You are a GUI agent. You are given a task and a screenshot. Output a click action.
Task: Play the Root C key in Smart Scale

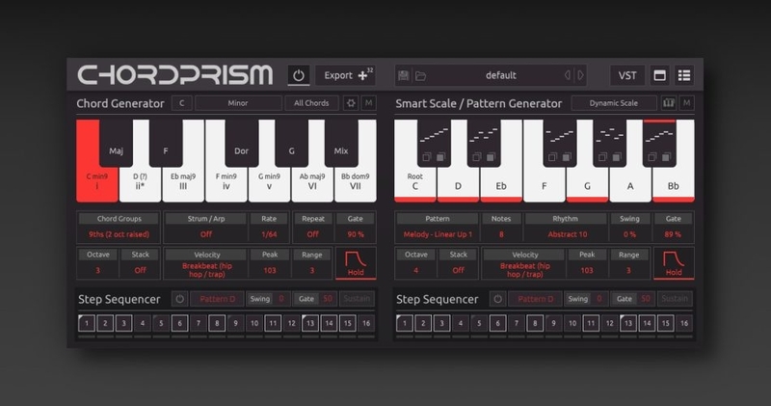tap(415, 182)
